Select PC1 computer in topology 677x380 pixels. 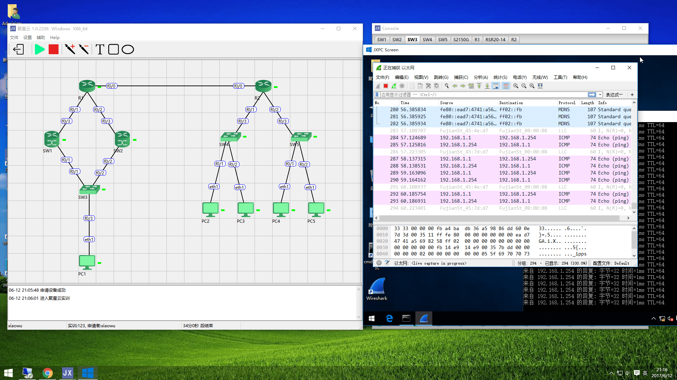[87, 262]
